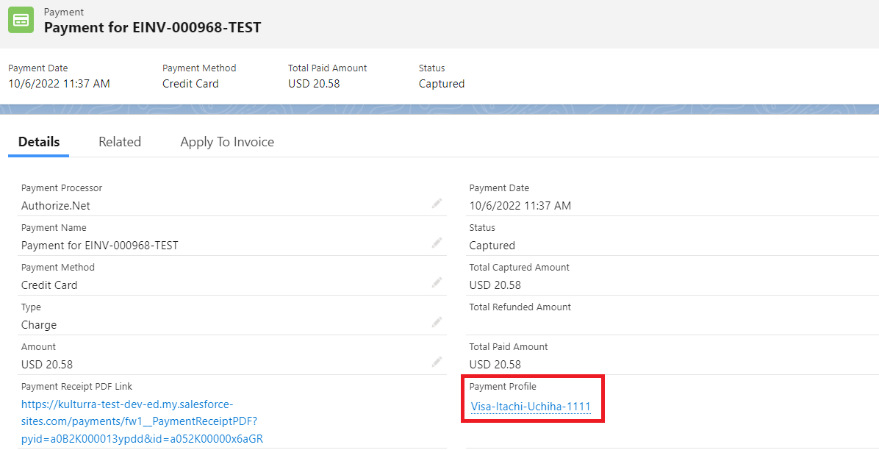879x450 pixels.
Task: Click the highlights Payment Date value
Action: pos(59,84)
